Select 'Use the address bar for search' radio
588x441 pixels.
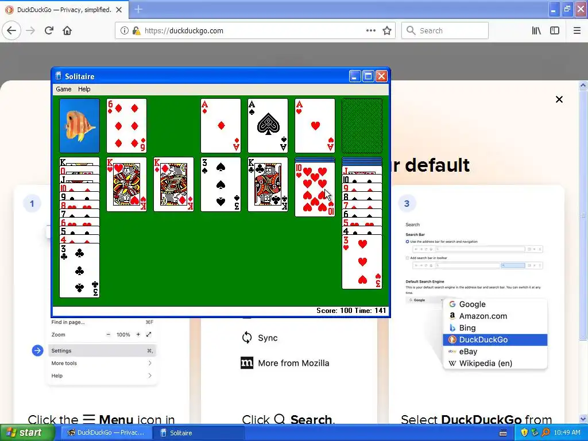[407, 242]
